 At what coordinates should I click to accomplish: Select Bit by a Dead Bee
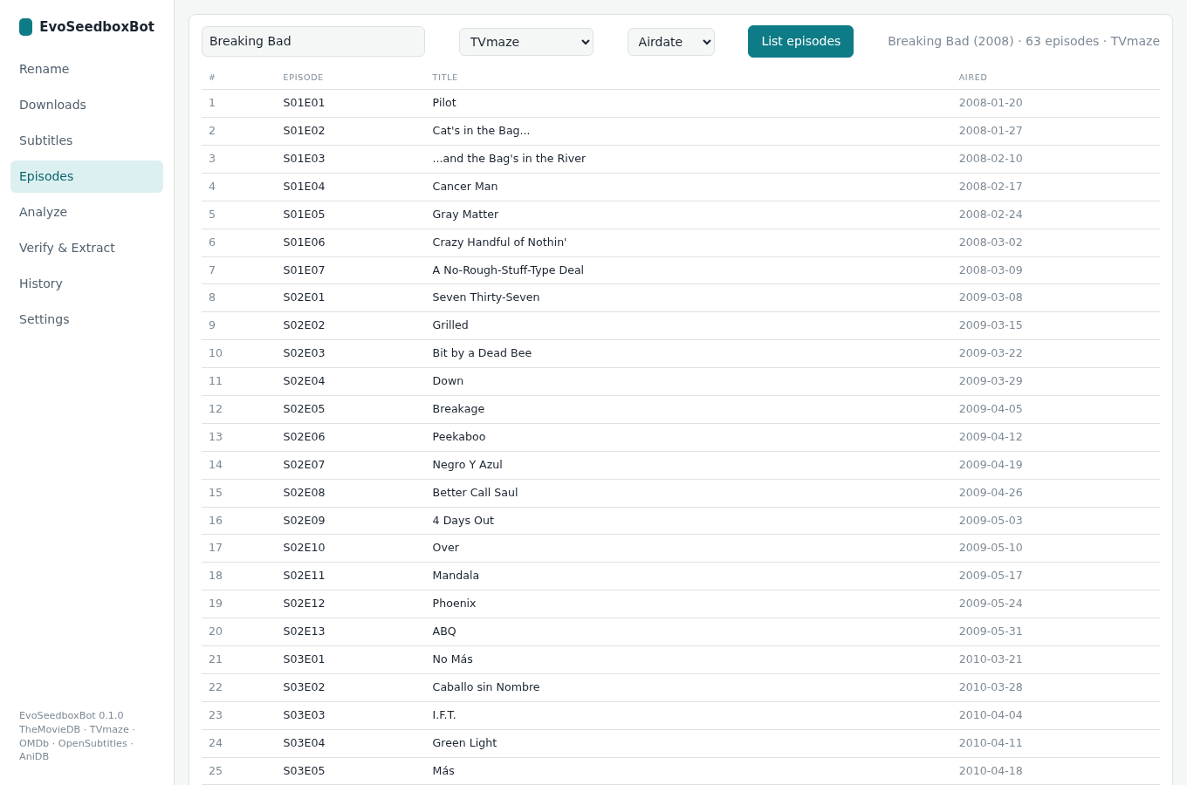coord(482,353)
